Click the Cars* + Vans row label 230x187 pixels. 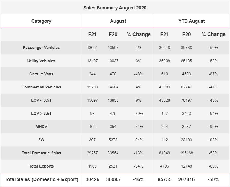[41, 74]
